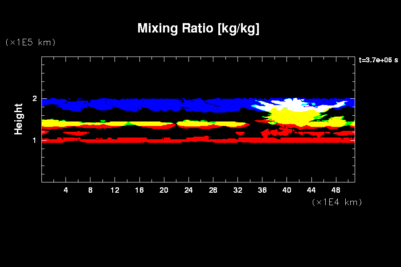Screen dimensions: 401x267
Task: Click x-axis tick label 40
Action: click(286, 190)
